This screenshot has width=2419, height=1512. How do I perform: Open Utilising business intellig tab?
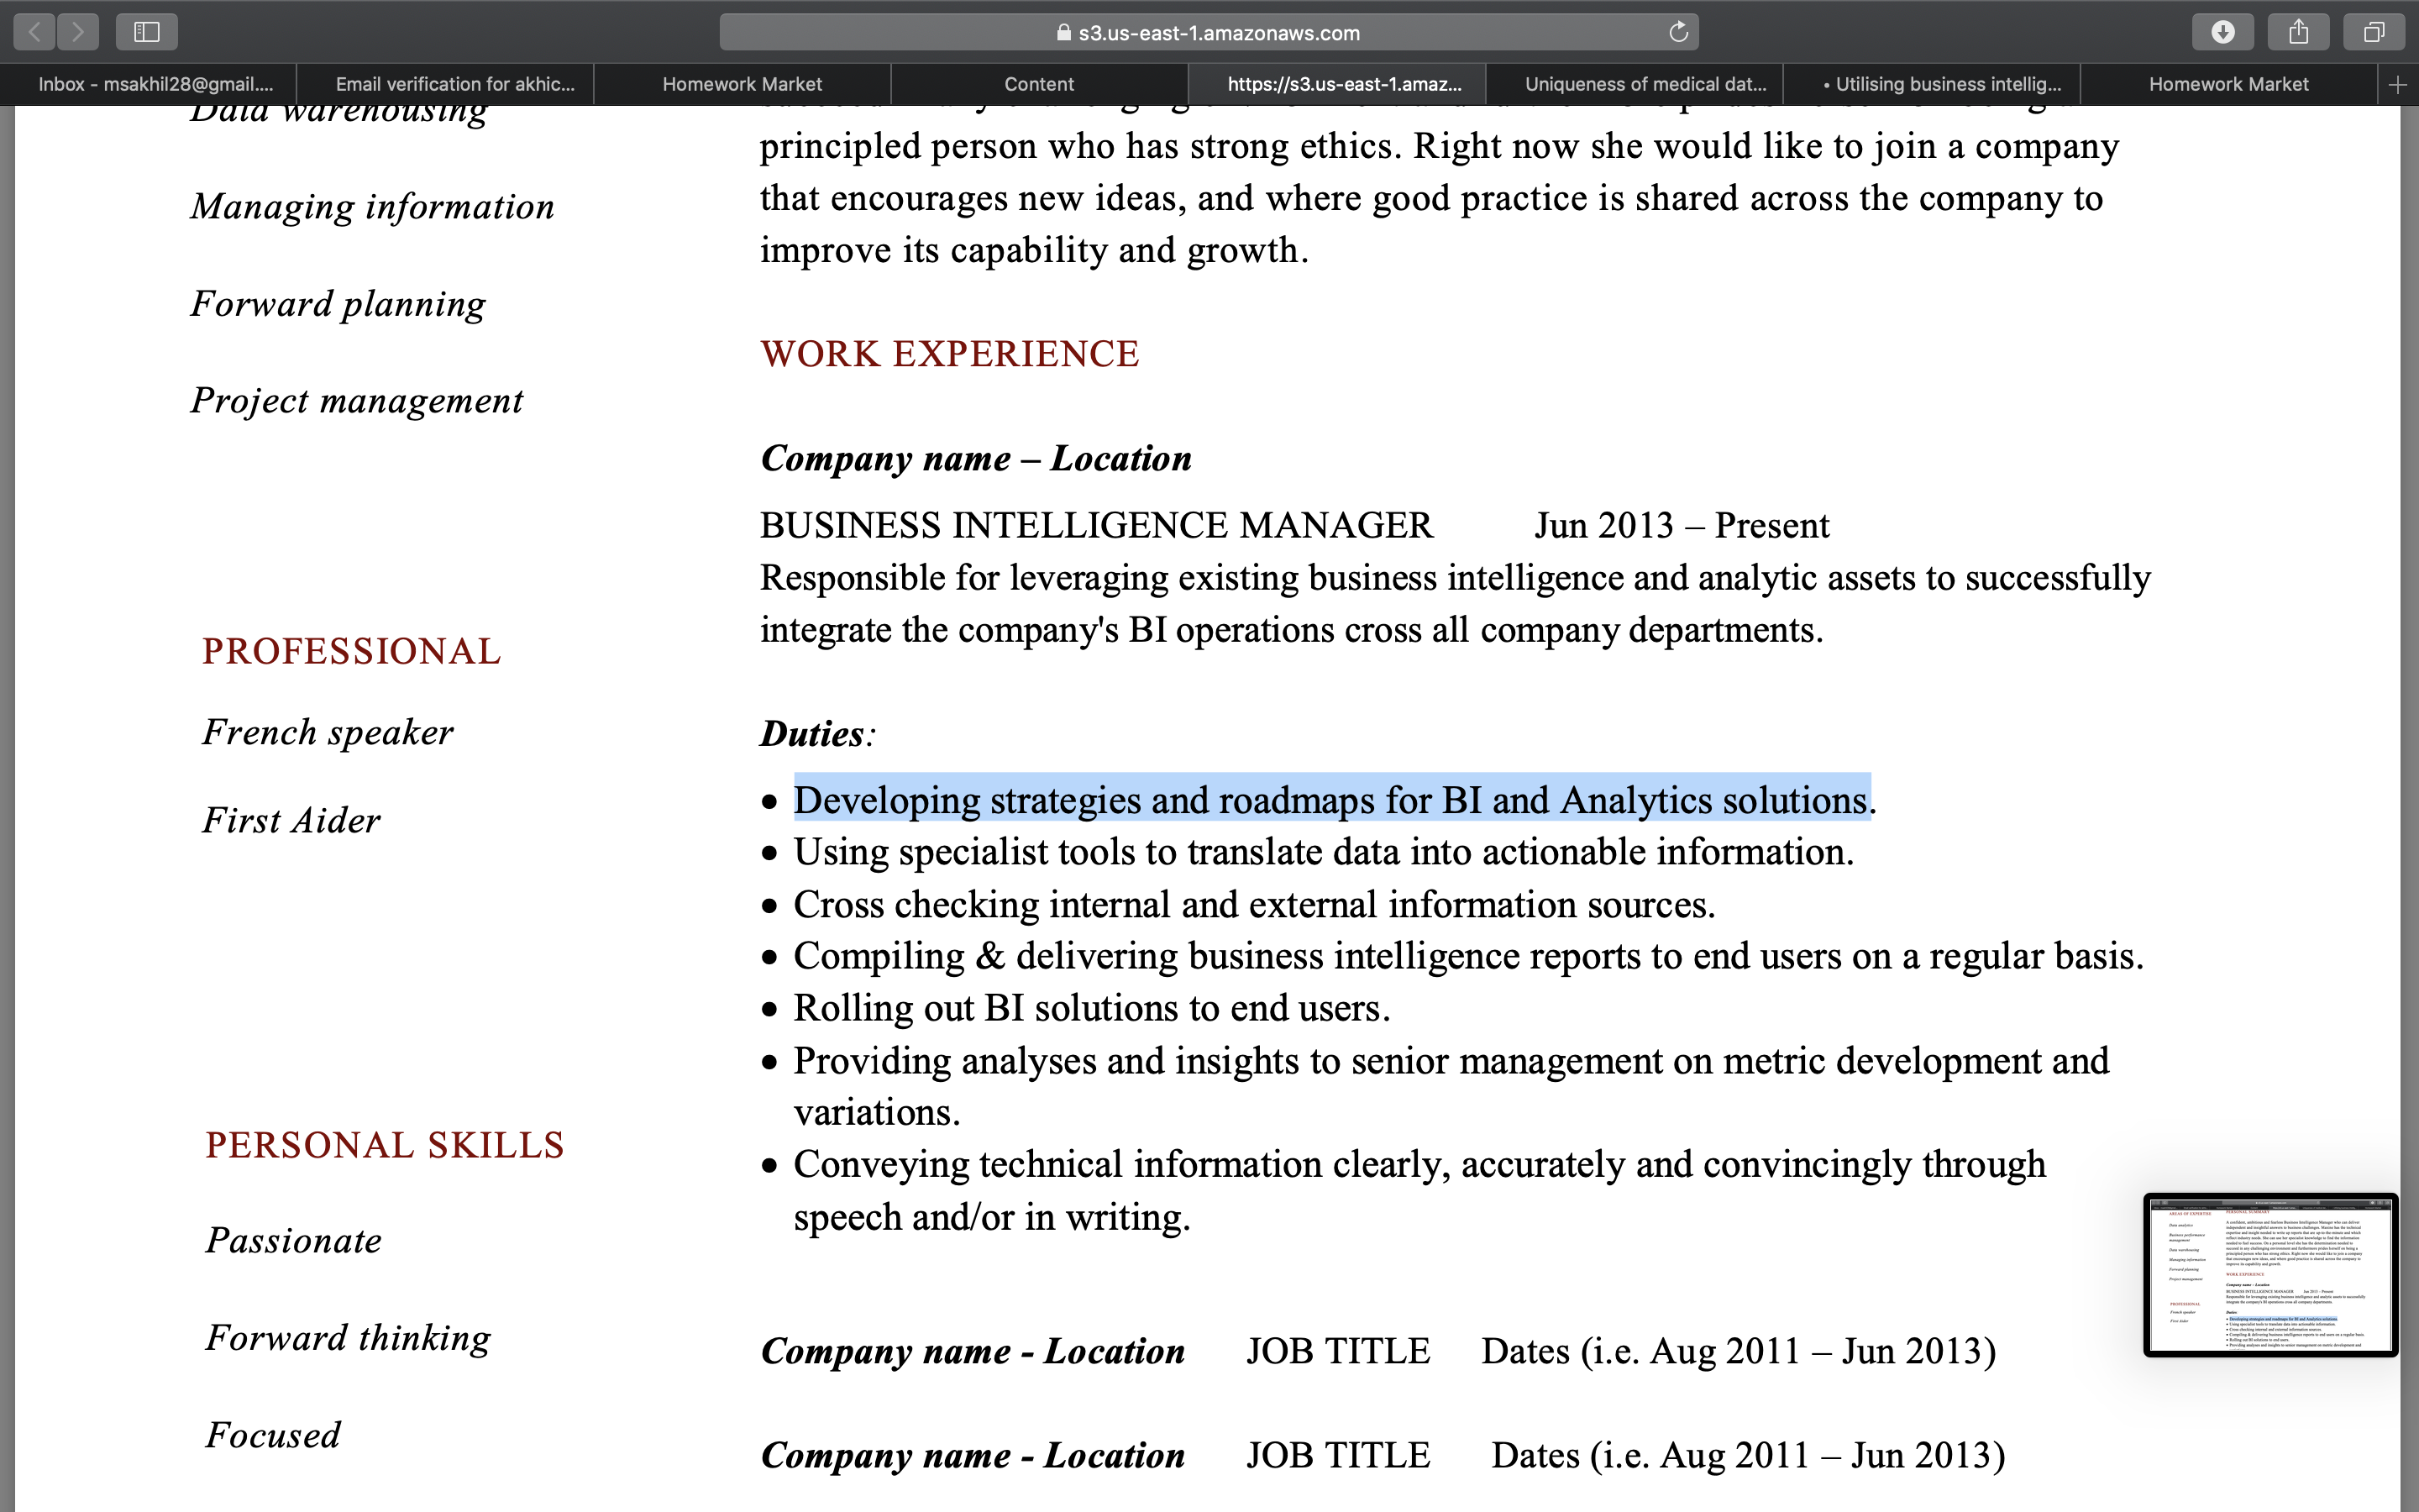(x=1931, y=85)
